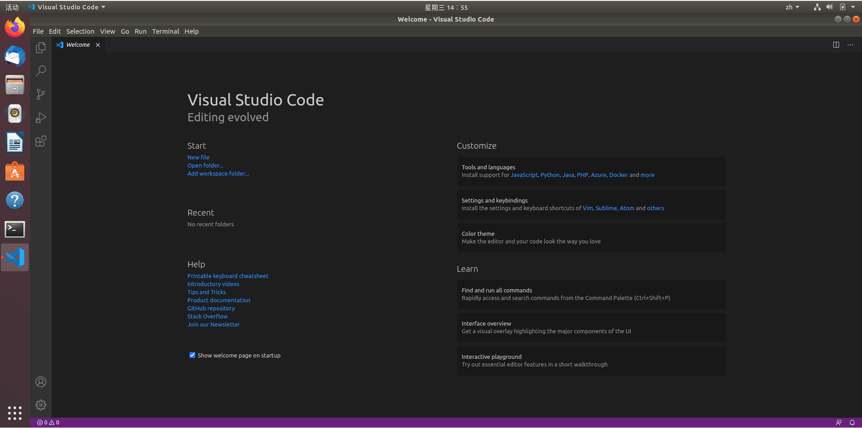862x428 pixels.
Task: Open the Interactive playground card
Action: (591, 361)
